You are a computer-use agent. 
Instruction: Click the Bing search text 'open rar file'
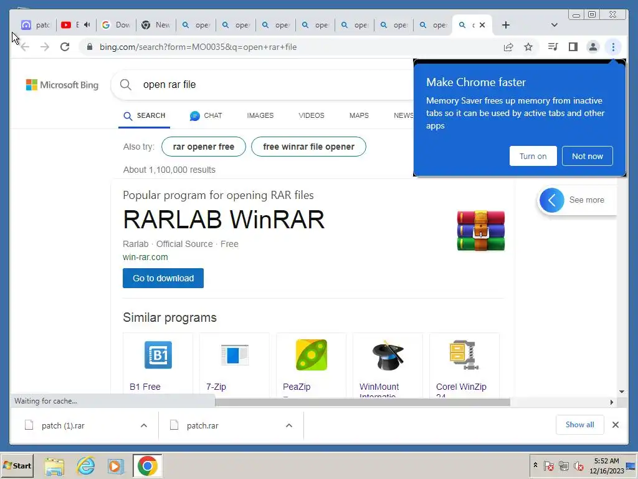pos(169,84)
